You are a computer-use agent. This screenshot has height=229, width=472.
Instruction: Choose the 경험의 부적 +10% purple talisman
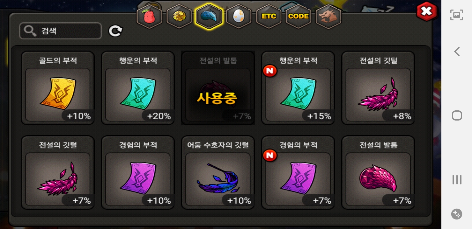click(x=138, y=173)
